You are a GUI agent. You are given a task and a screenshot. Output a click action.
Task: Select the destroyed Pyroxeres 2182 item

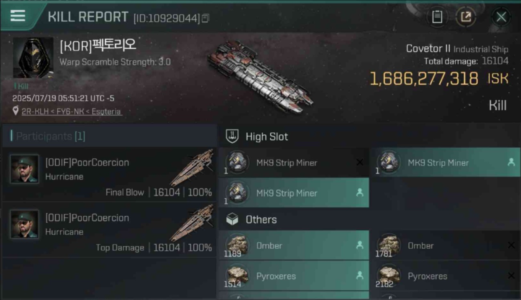point(445,276)
